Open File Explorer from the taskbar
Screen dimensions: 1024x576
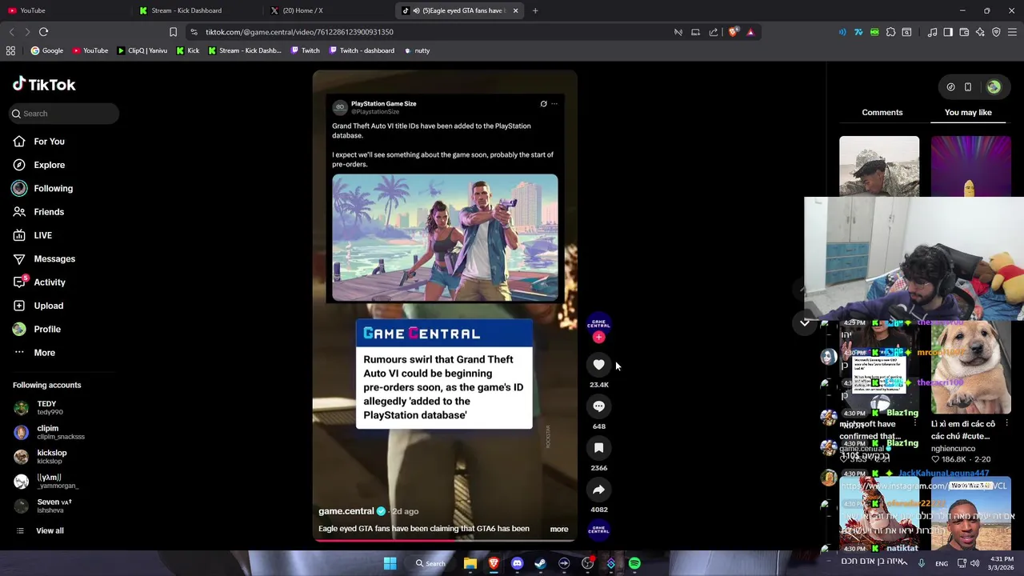click(x=470, y=563)
